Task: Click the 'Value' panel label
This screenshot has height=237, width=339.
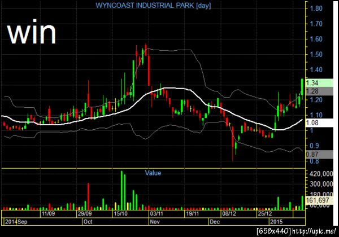Action: [153, 173]
